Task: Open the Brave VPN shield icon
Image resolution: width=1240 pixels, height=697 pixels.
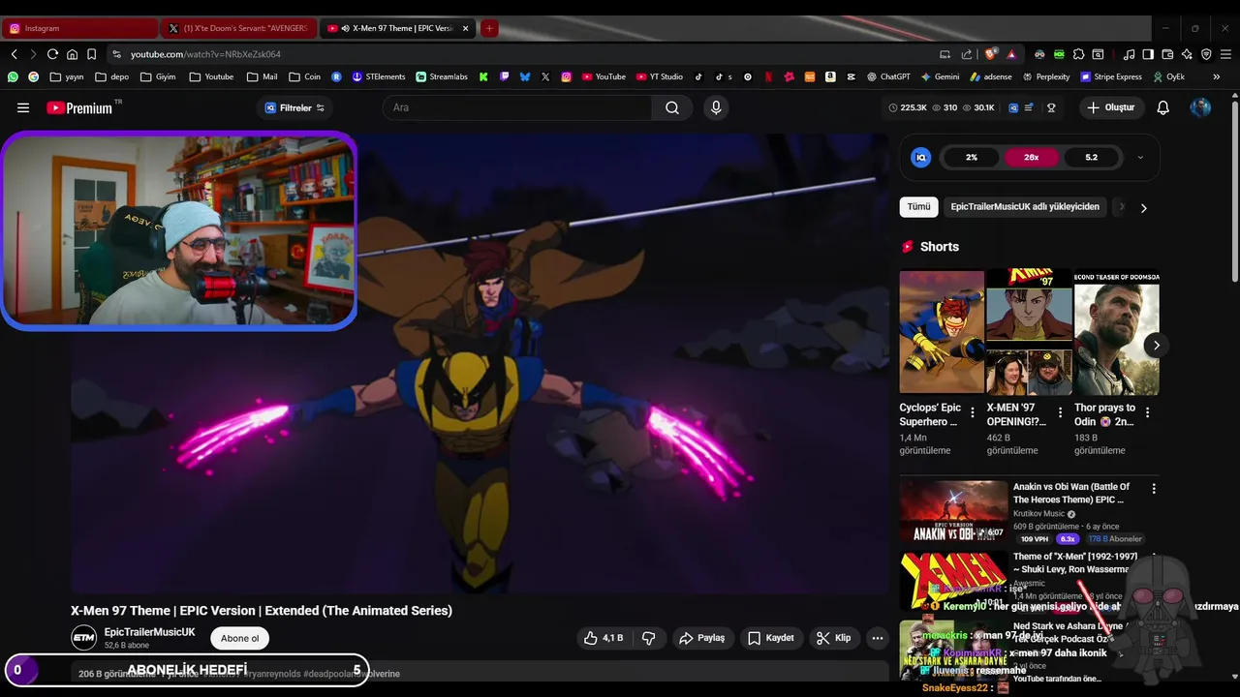Action: pyautogui.click(x=1206, y=54)
